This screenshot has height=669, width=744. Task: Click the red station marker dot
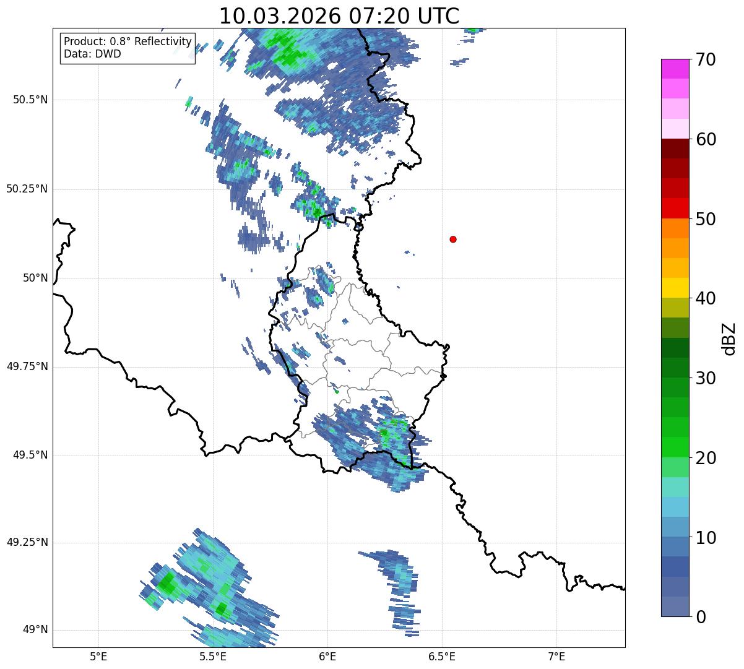tap(453, 240)
